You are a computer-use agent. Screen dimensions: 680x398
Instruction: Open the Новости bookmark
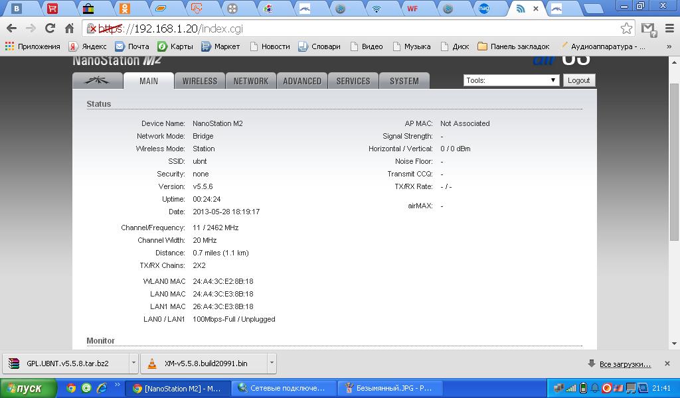tap(270, 46)
